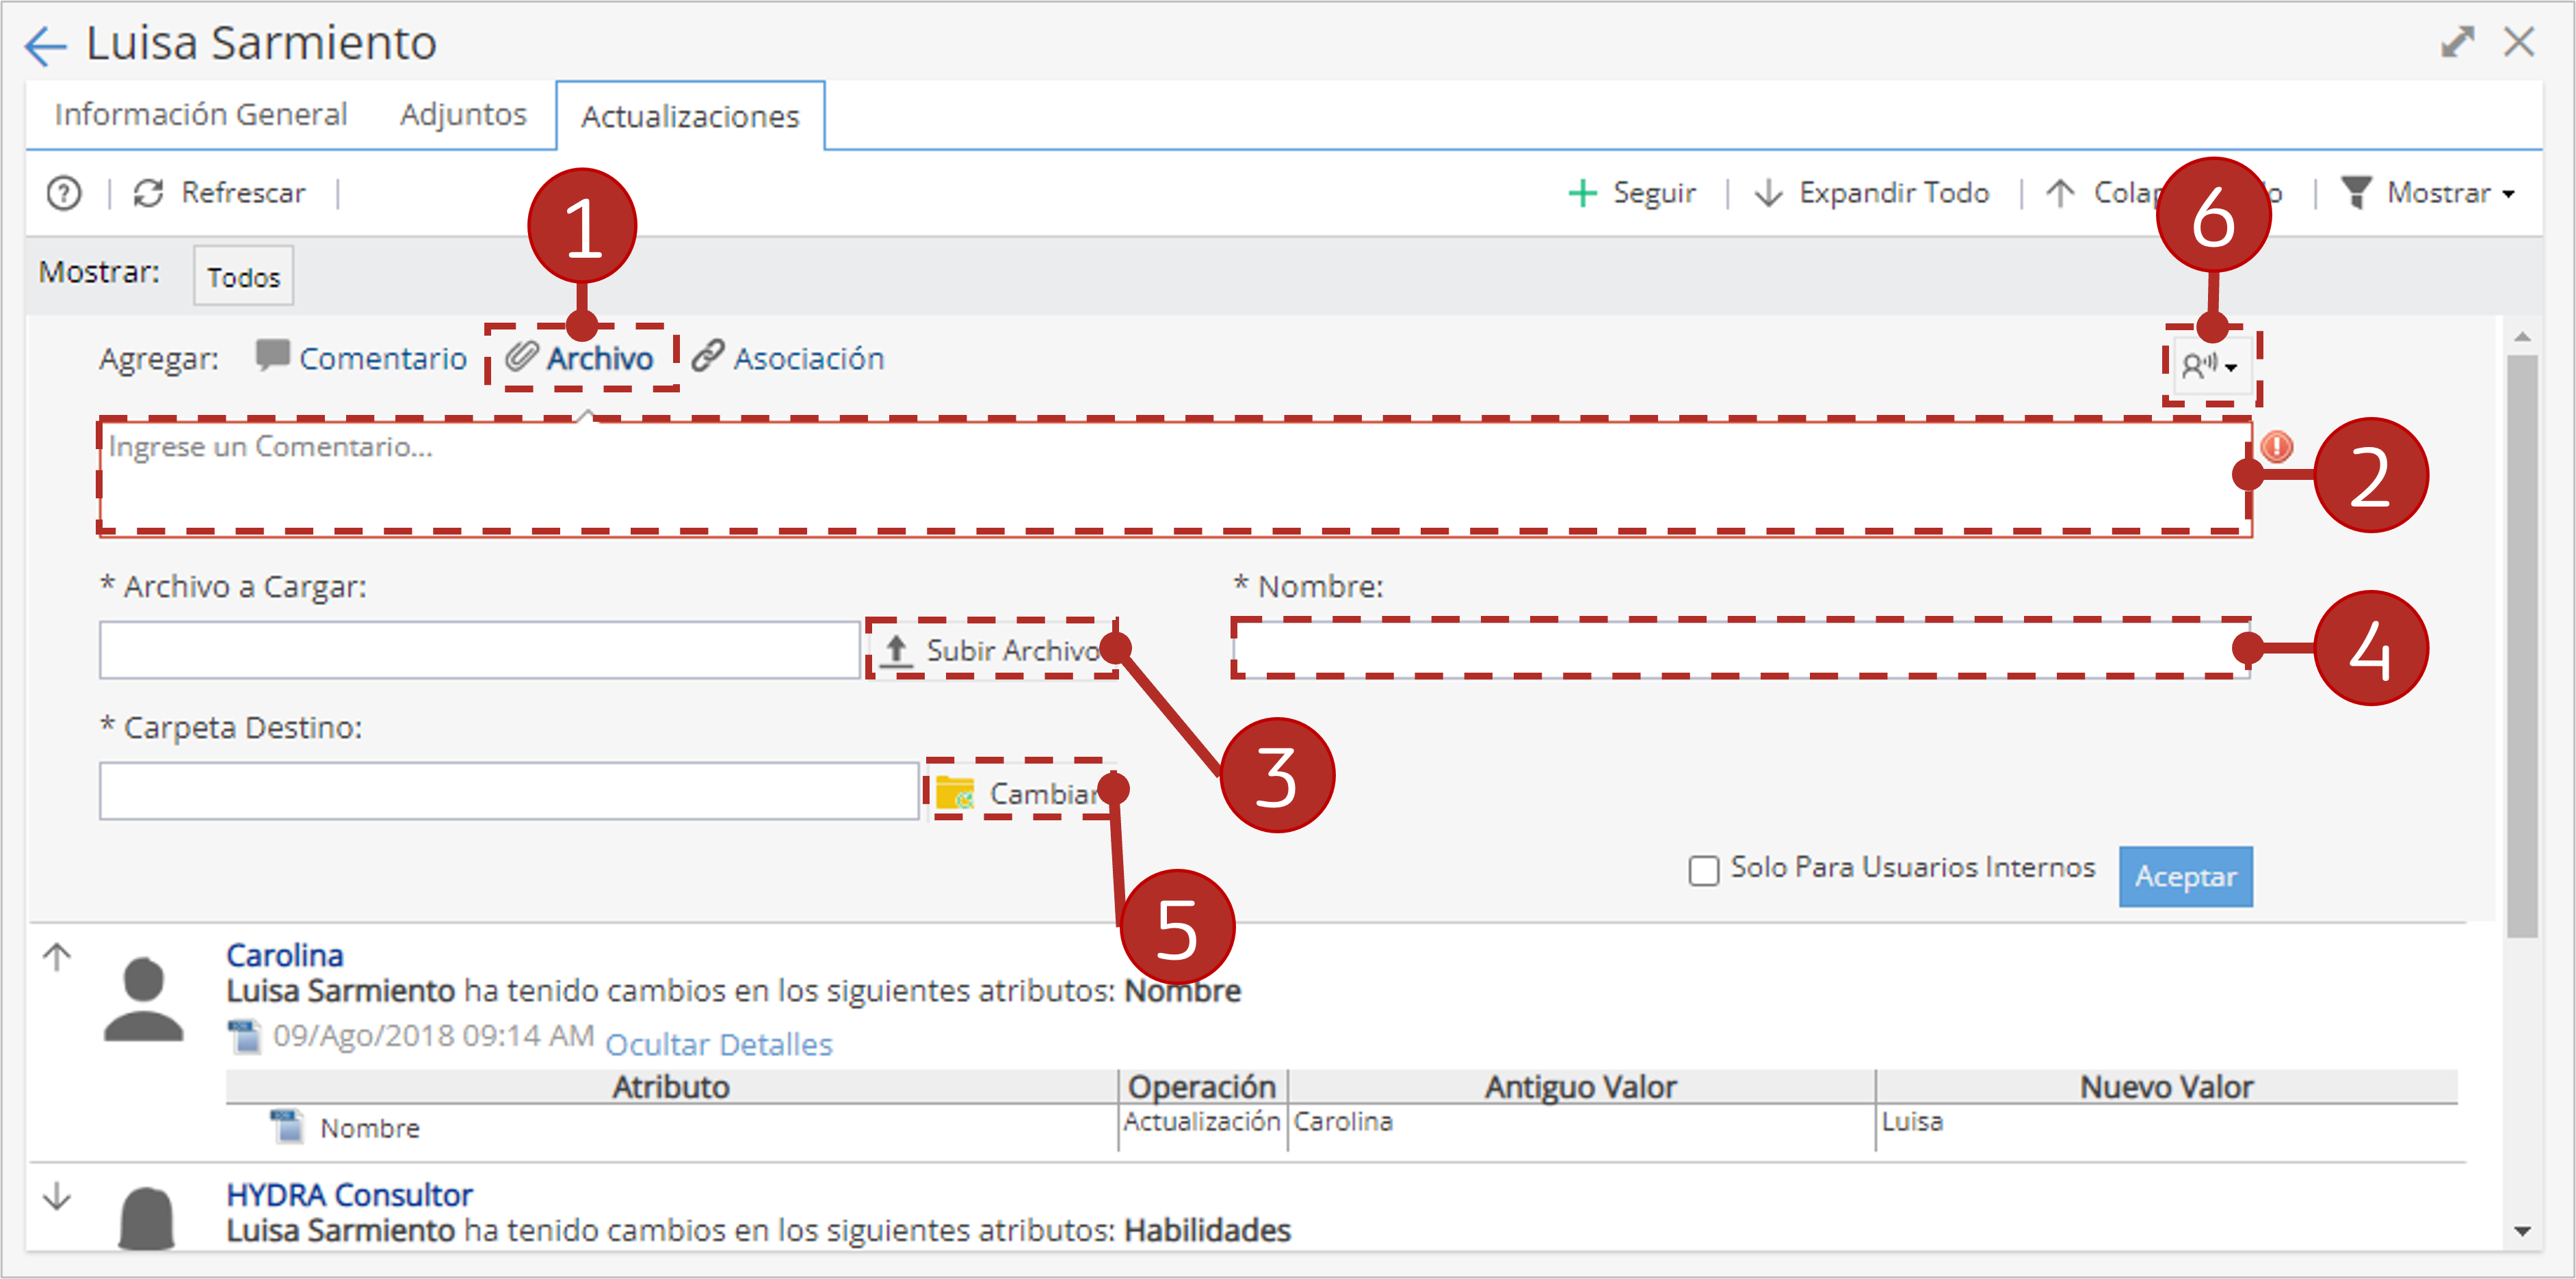The image size is (2576, 1279).
Task: Click the back arrow beside Luisa Sarmiento
Action: pyautogui.click(x=45, y=45)
